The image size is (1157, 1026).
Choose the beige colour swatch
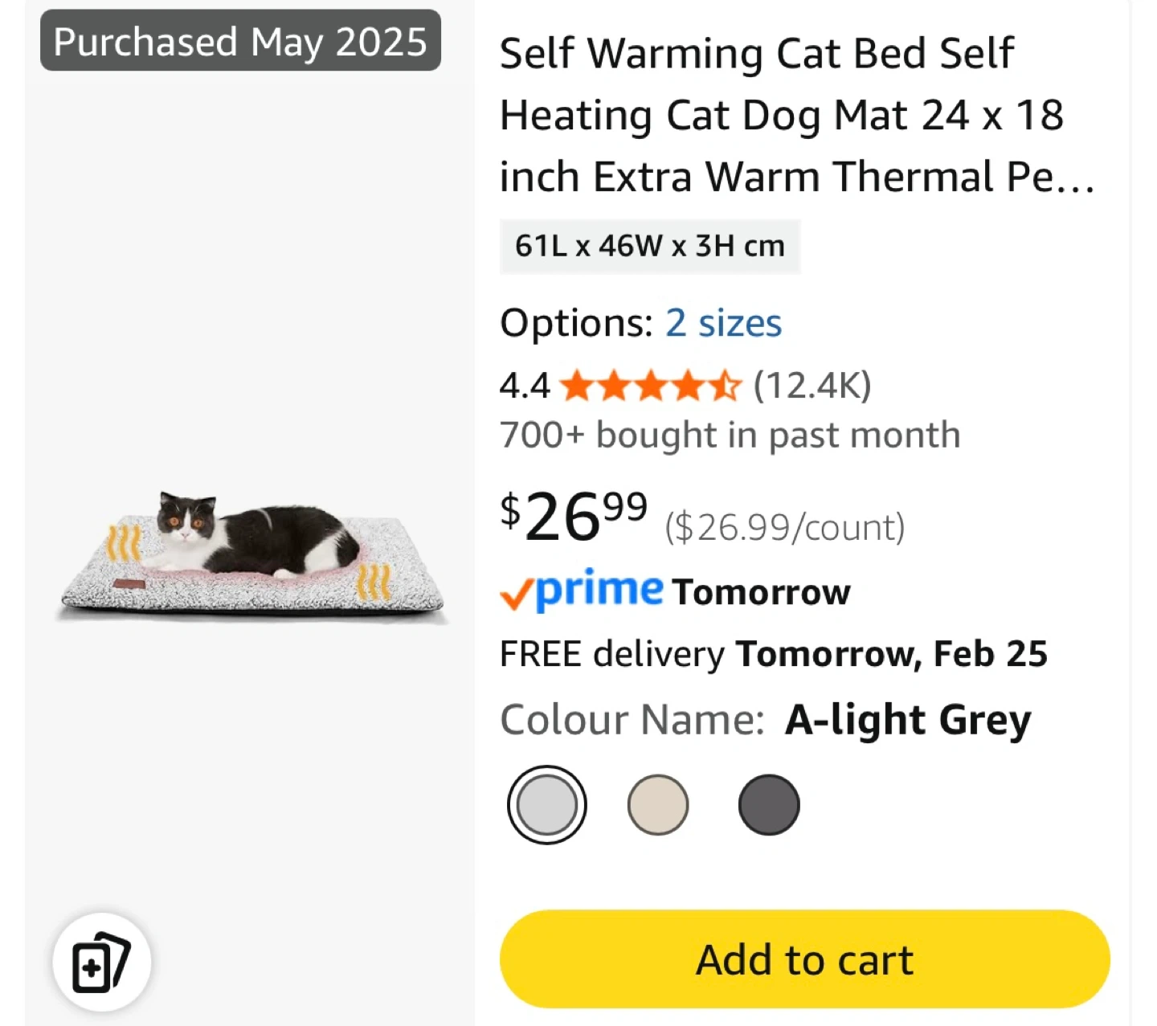point(658,804)
